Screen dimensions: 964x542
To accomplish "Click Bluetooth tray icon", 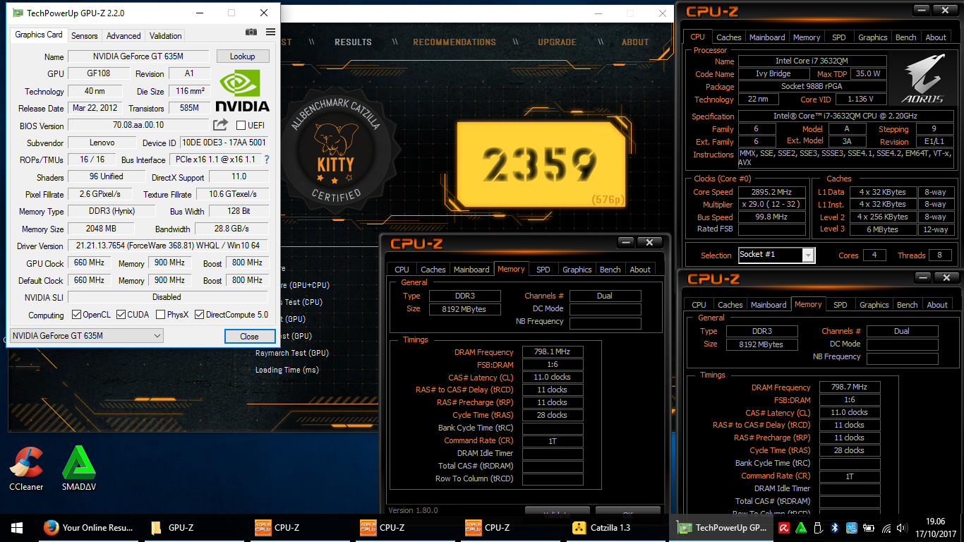I will point(834,527).
